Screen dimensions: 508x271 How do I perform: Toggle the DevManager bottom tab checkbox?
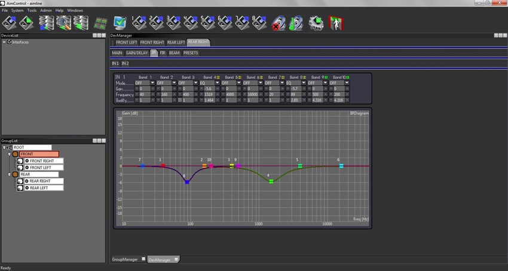[176, 259]
